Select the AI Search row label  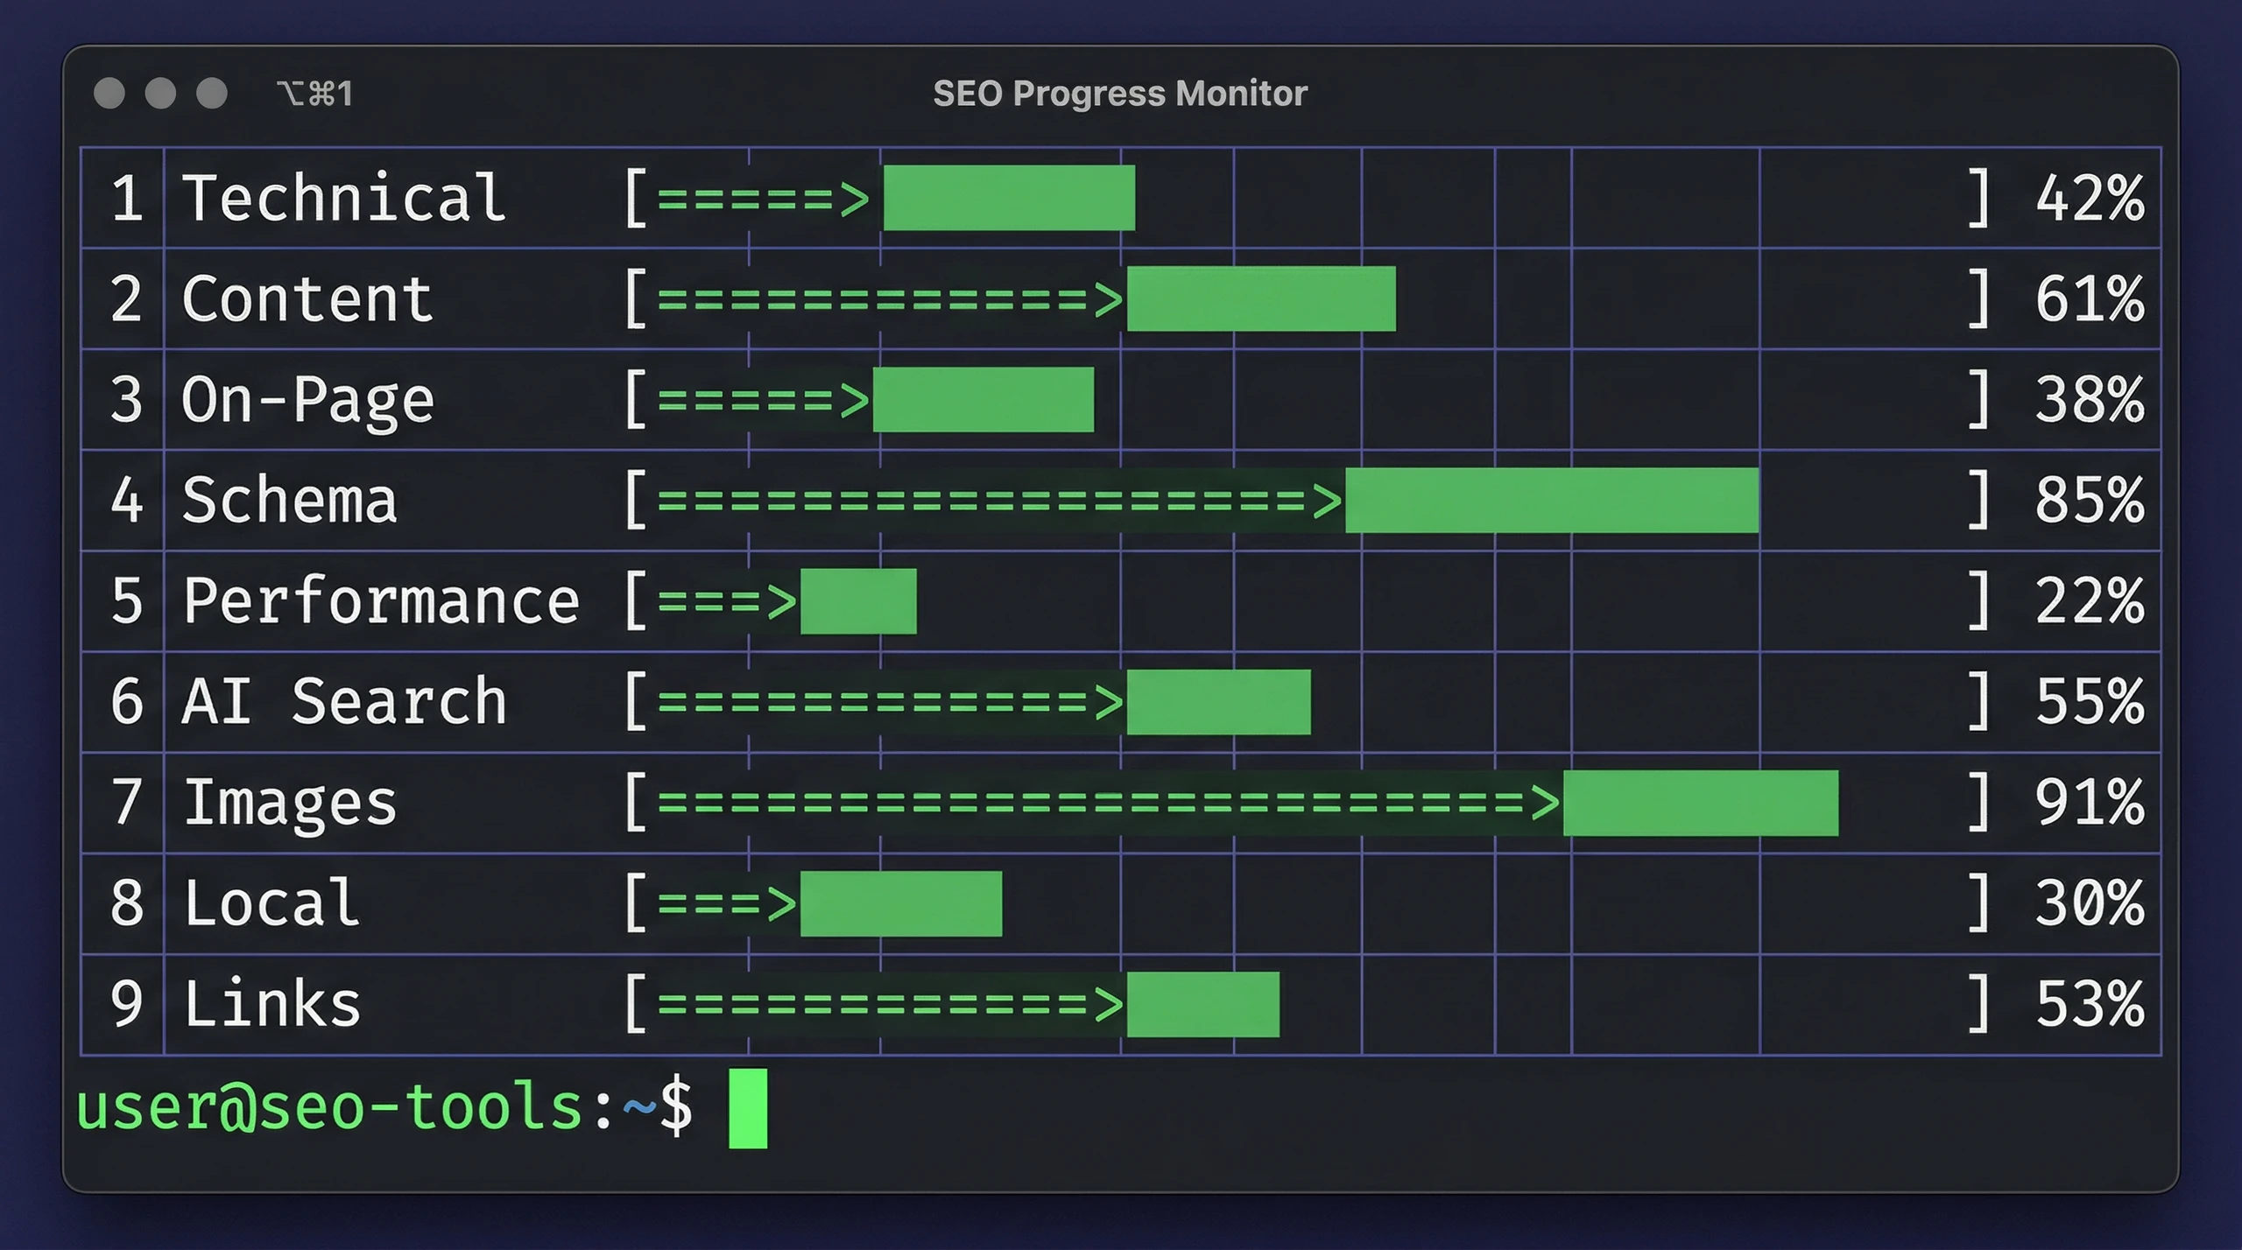[344, 702]
